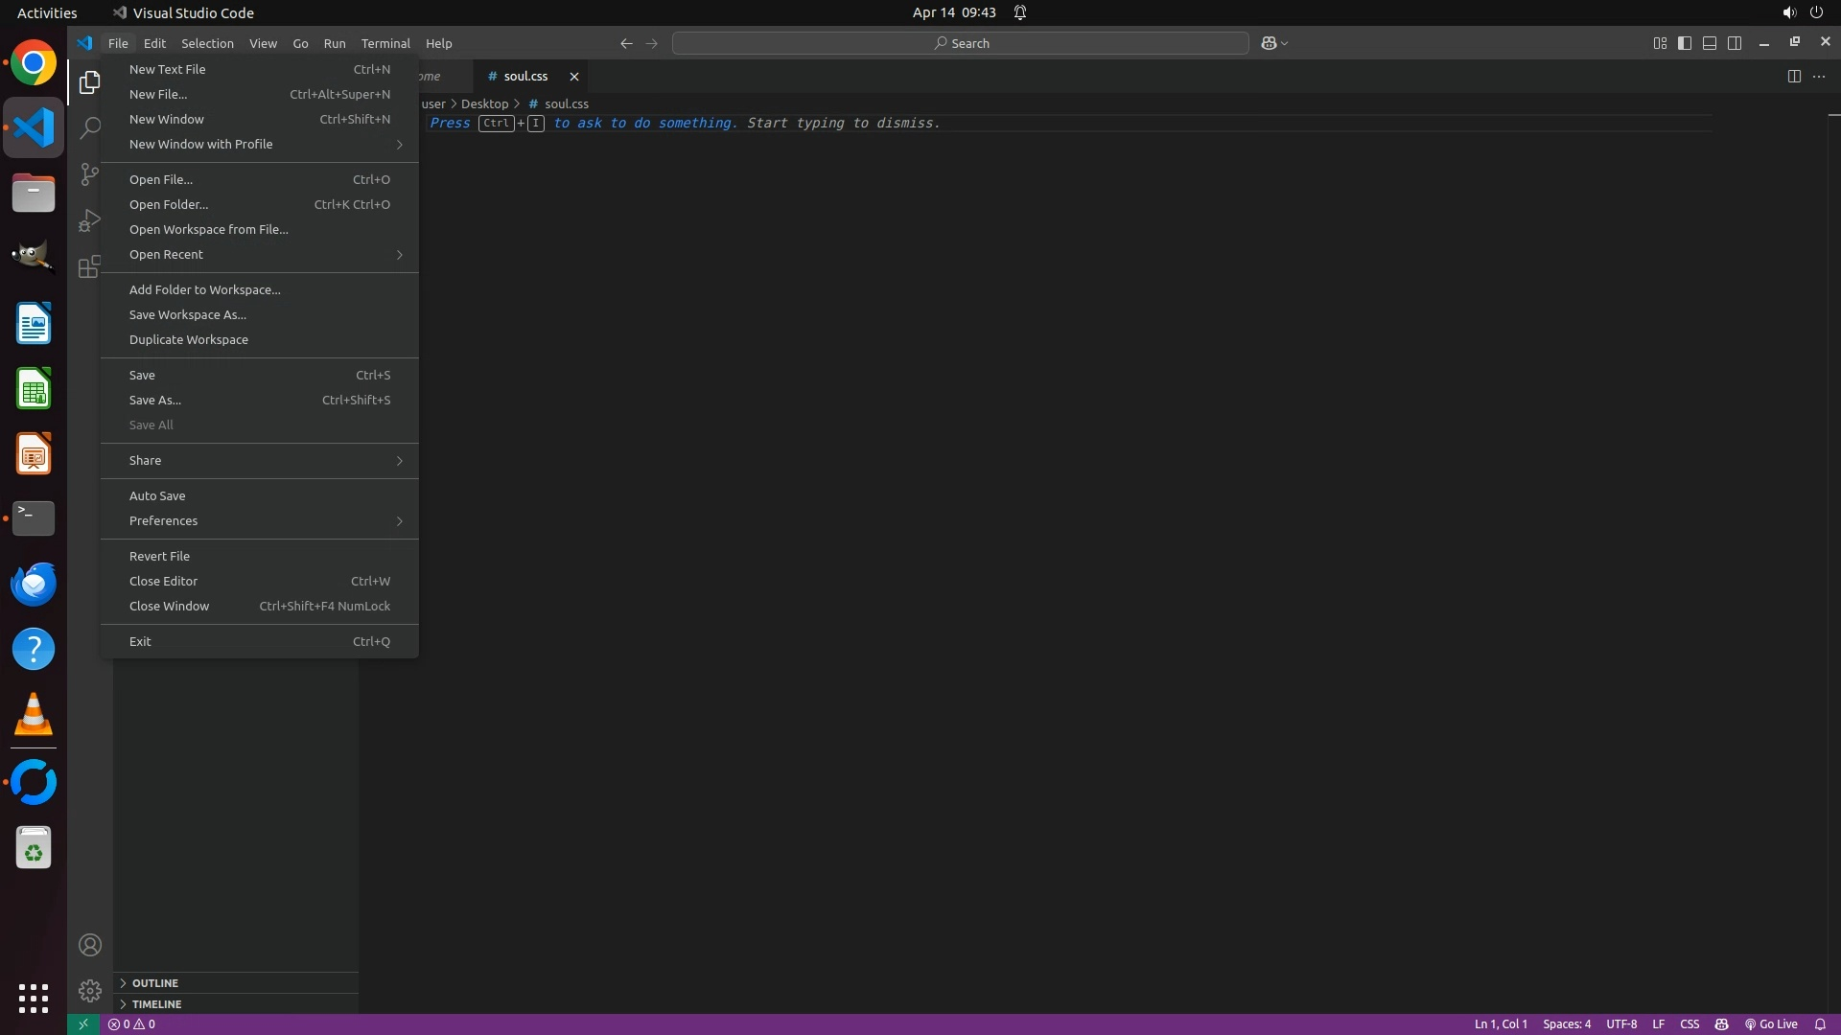The width and height of the screenshot is (1841, 1035).
Task: Toggle panel visibility layout icon
Action: click(x=1710, y=43)
